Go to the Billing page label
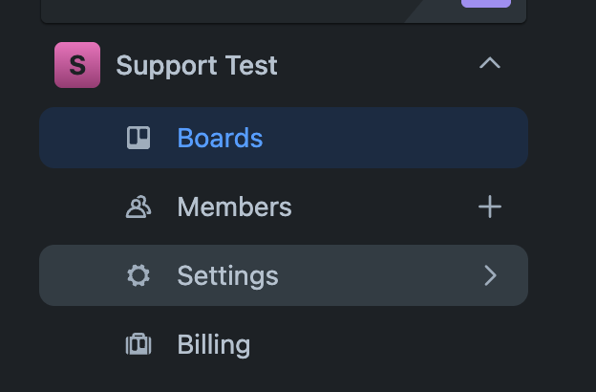 click(x=214, y=344)
